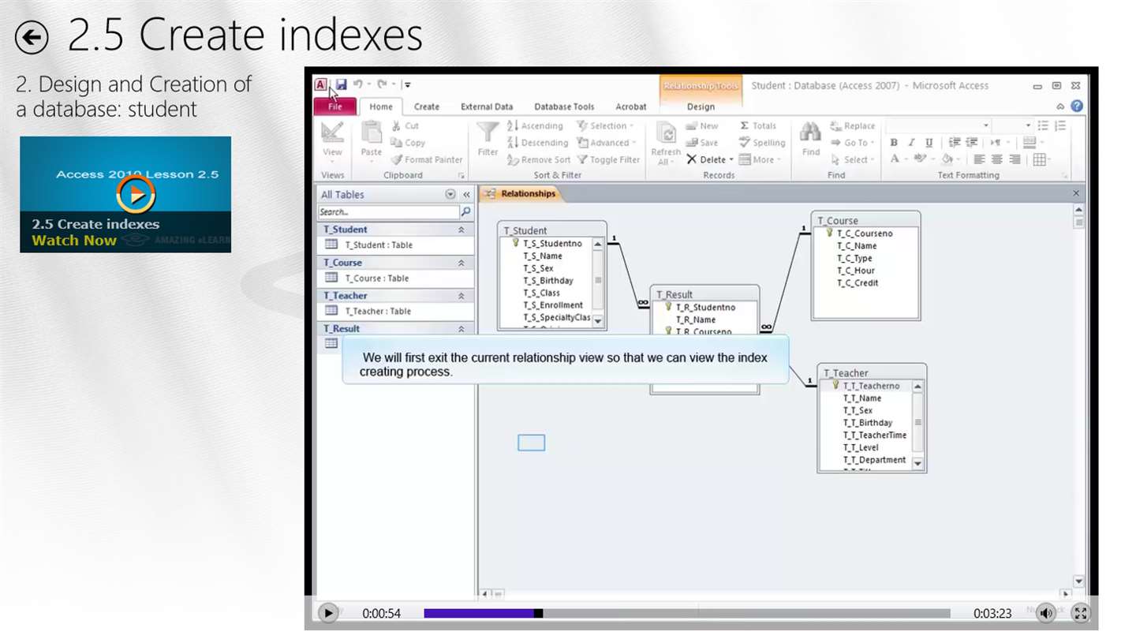1136x639 pixels.
Task: Open the Go To dropdown
Action: (x=853, y=143)
